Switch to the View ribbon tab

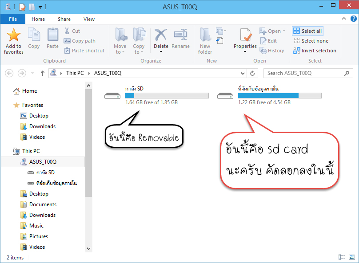click(89, 19)
